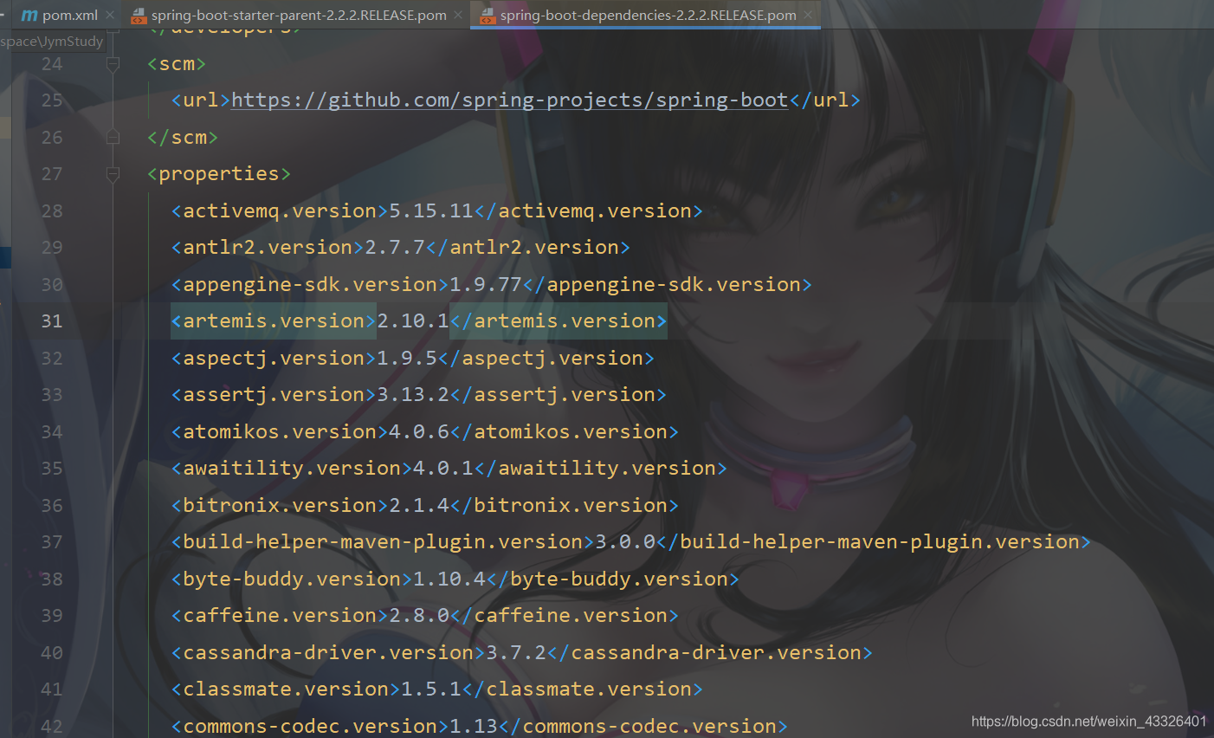Screen dimensions: 1214x738
Task: Select spring-boot-dependencies-2.2.2.RELEASE.pom tab
Action: 646,15
